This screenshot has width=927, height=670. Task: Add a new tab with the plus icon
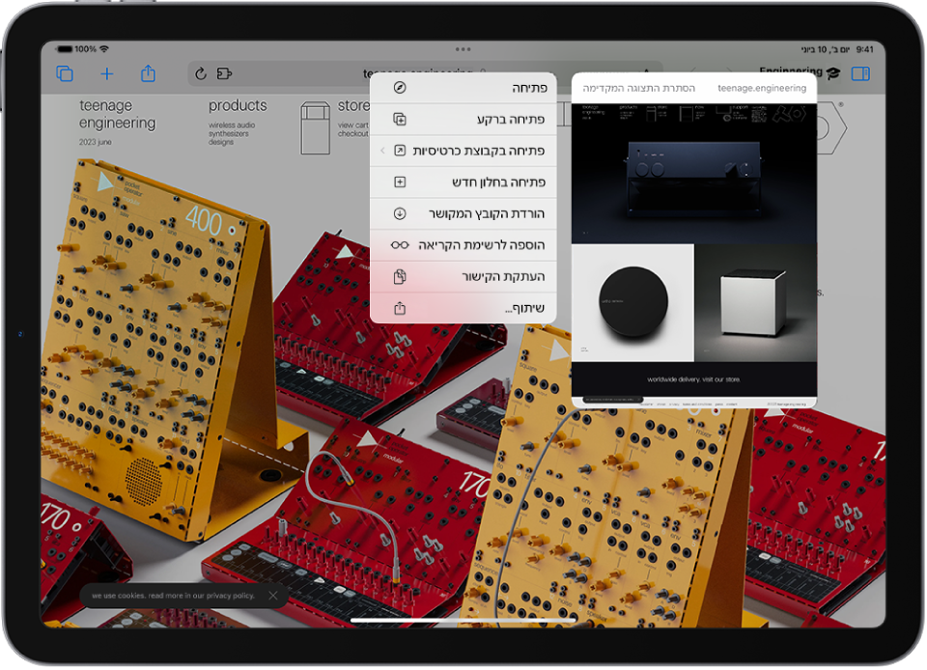click(106, 73)
